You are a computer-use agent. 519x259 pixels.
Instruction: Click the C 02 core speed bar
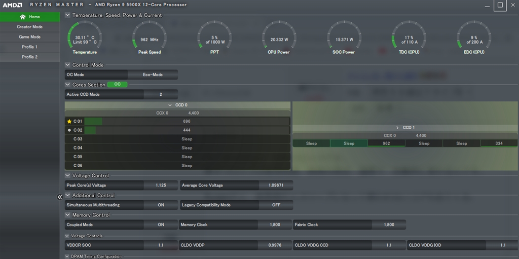pyautogui.click(x=187, y=130)
